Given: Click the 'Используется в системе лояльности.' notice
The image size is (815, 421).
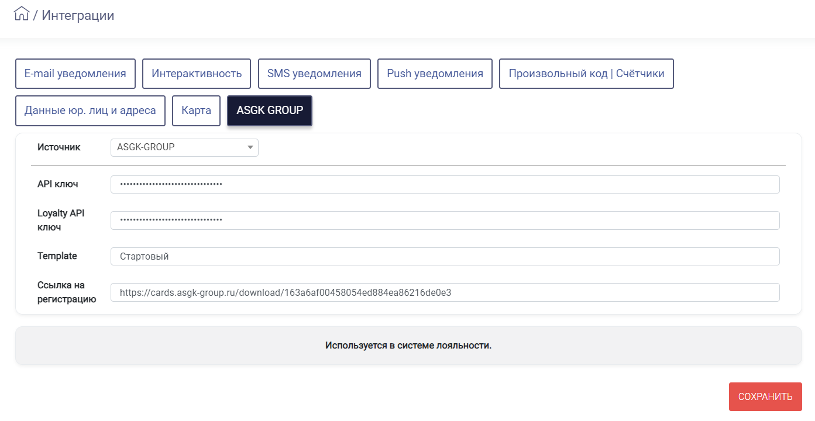Looking at the screenshot, I should tap(408, 346).
